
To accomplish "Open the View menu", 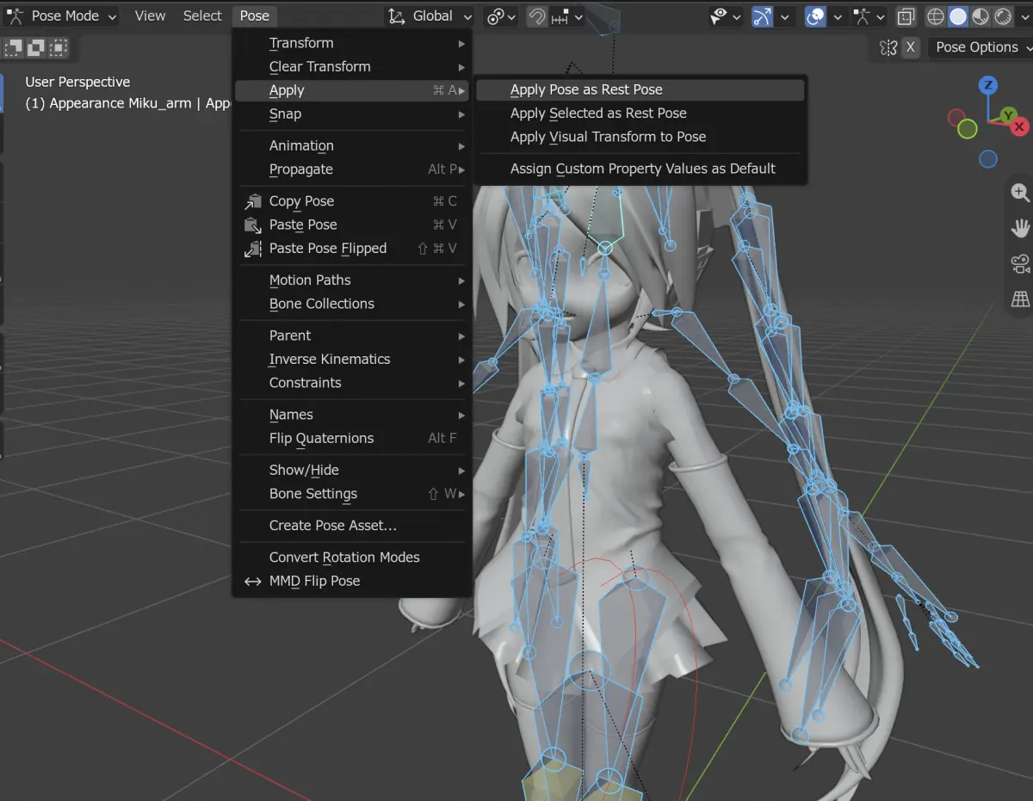I will pos(150,16).
